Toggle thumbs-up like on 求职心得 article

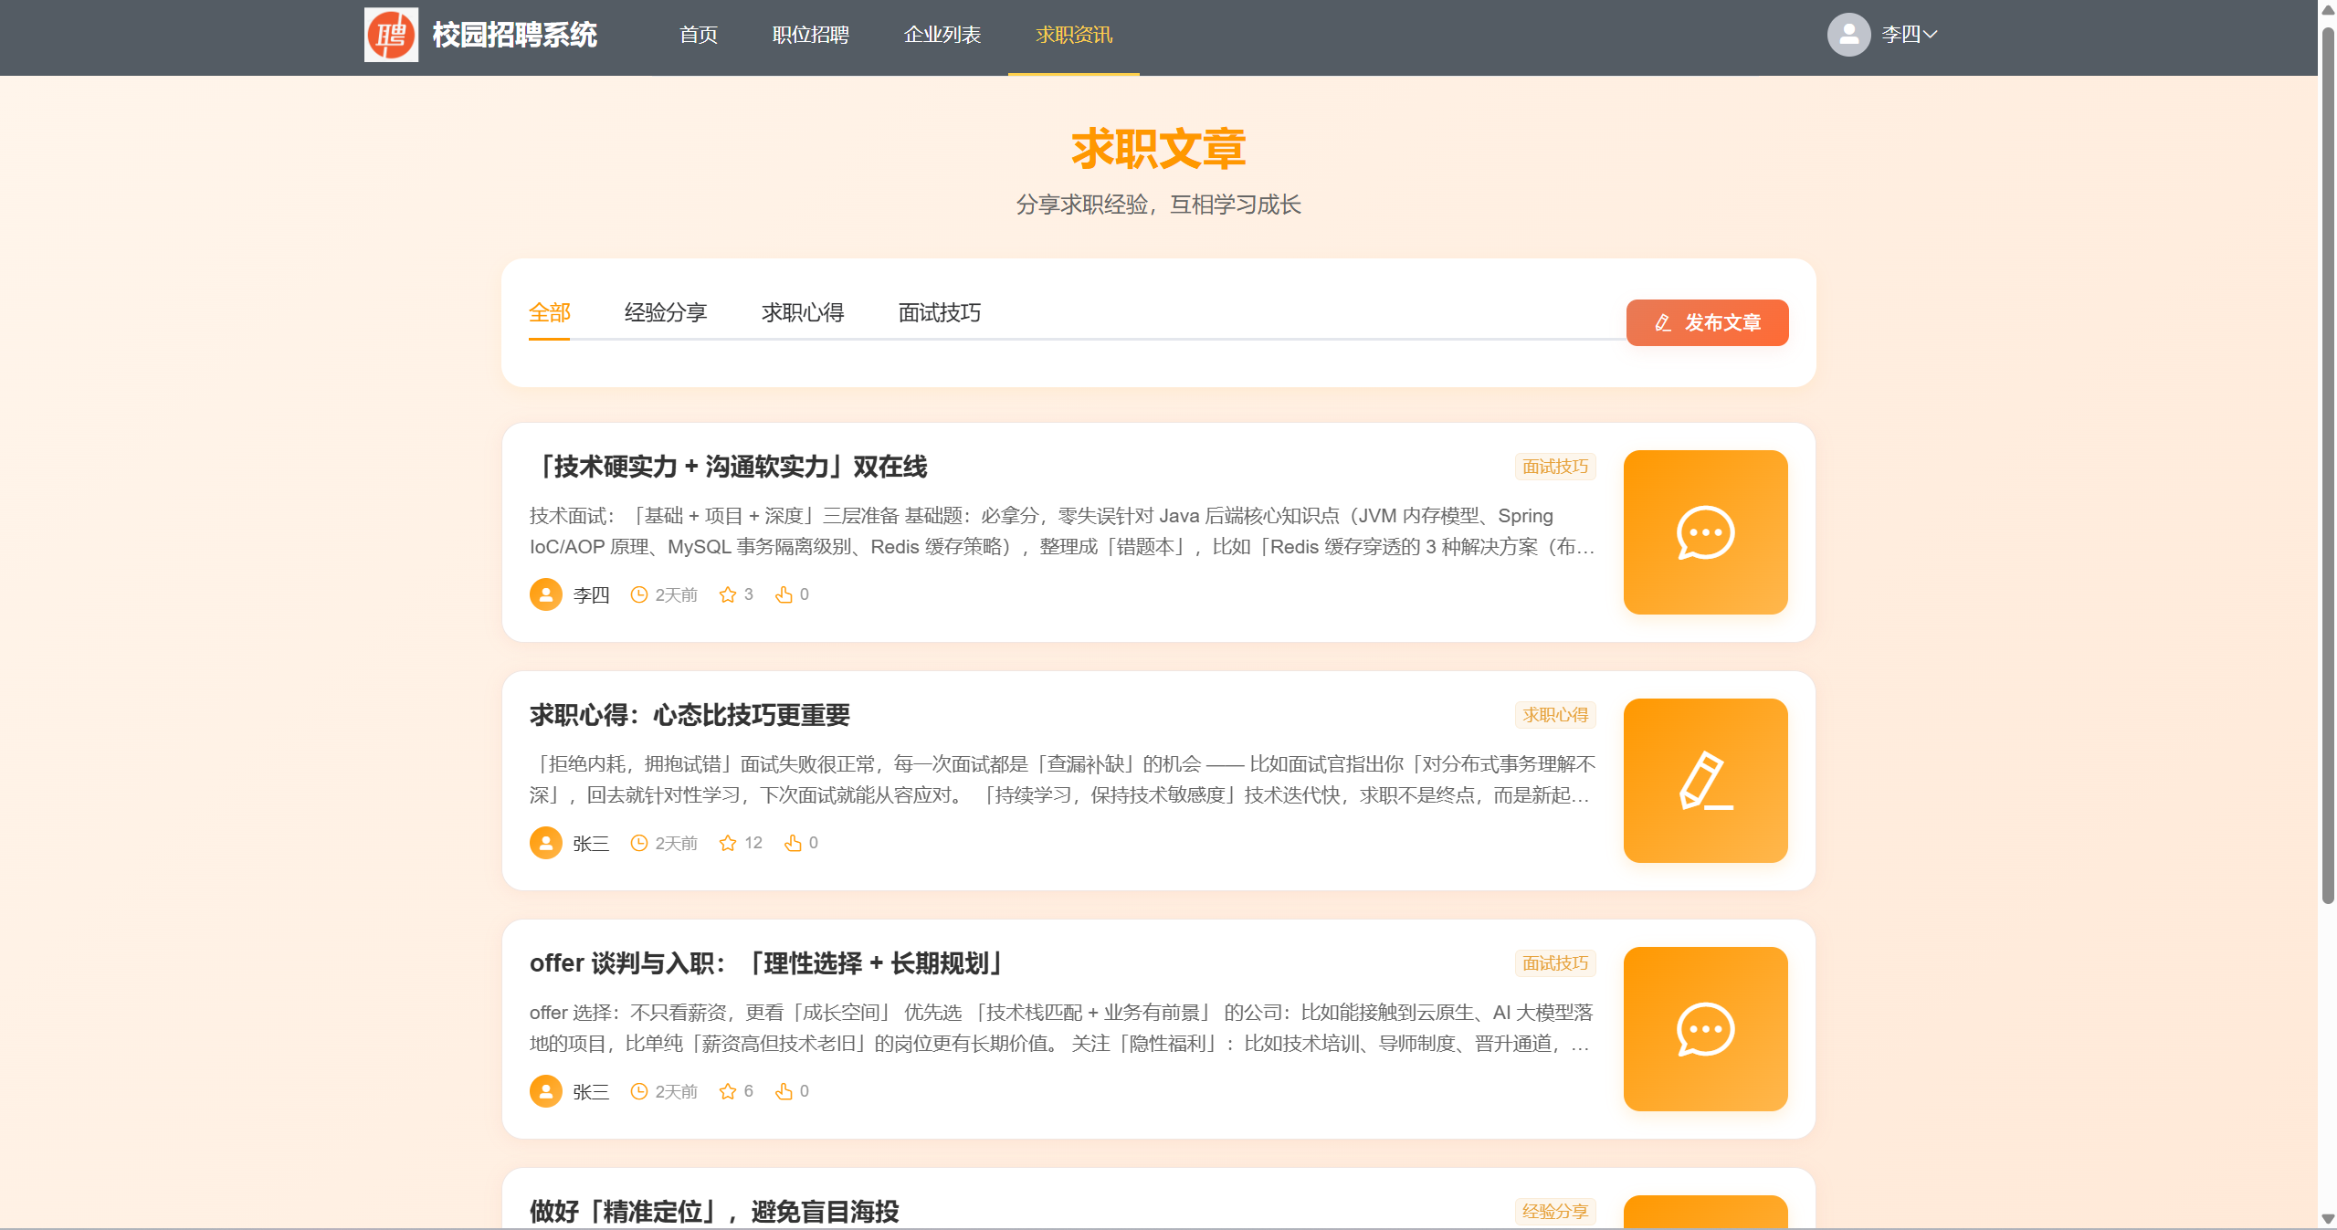tap(793, 842)
